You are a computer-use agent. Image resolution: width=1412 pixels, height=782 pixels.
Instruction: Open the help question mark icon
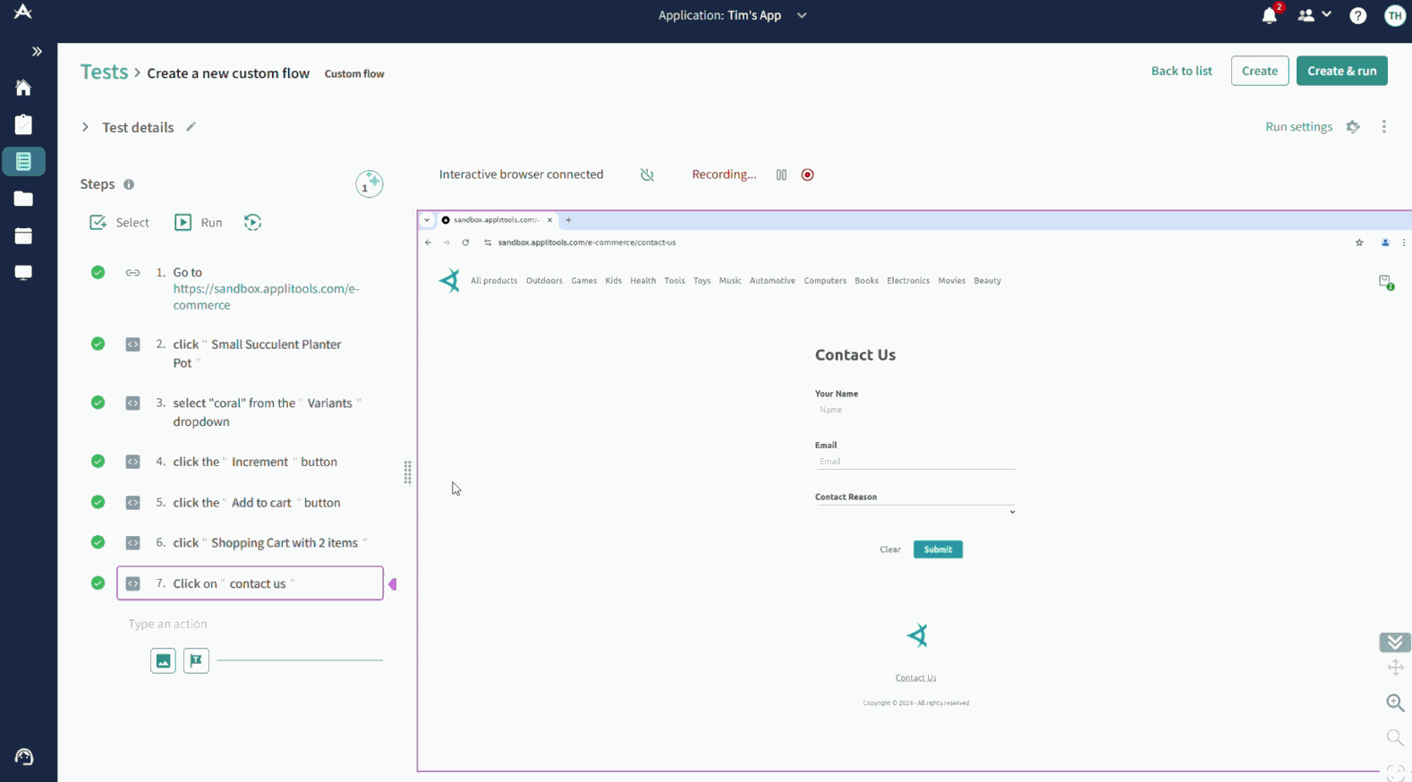coord(1357,15)
